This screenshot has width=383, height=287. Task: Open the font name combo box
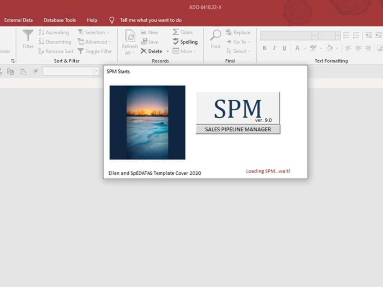pos(289,36)
